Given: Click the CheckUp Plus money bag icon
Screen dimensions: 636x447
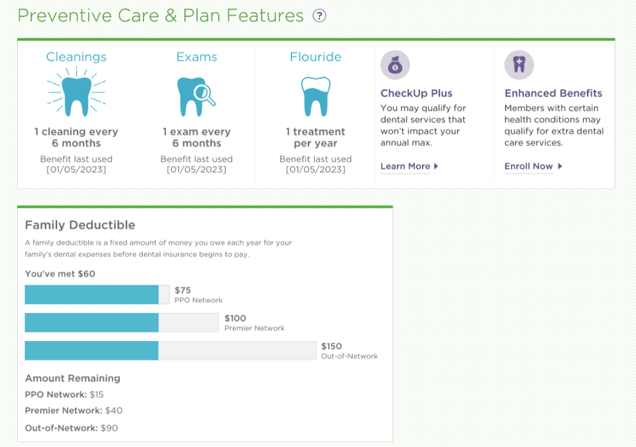Looking at the screenshot, I should tap(395, 65).
